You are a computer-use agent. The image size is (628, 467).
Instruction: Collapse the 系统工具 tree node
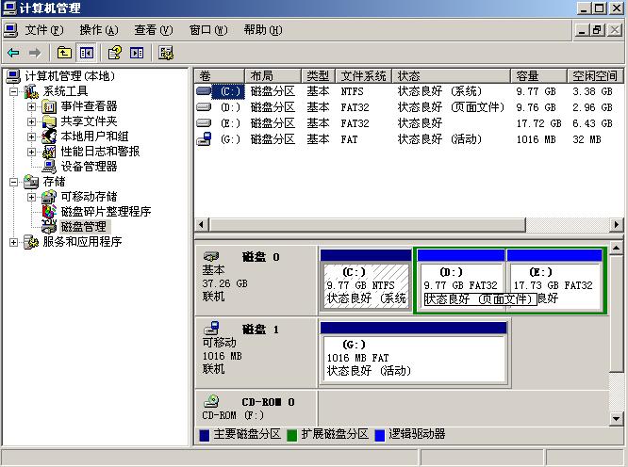tap(13, 91)
